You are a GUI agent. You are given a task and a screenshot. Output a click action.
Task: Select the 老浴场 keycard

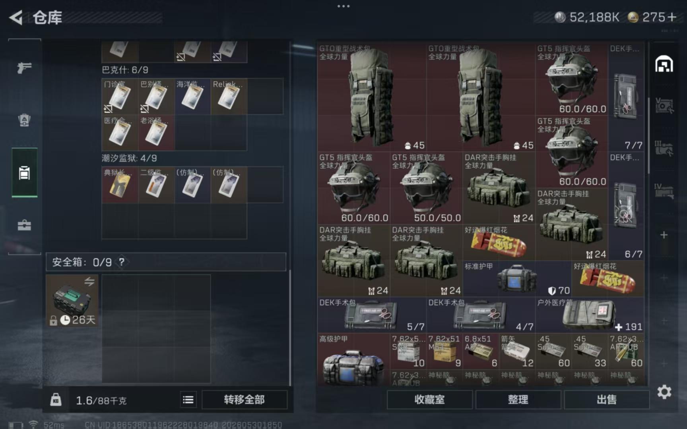click(x=156, y=133)
